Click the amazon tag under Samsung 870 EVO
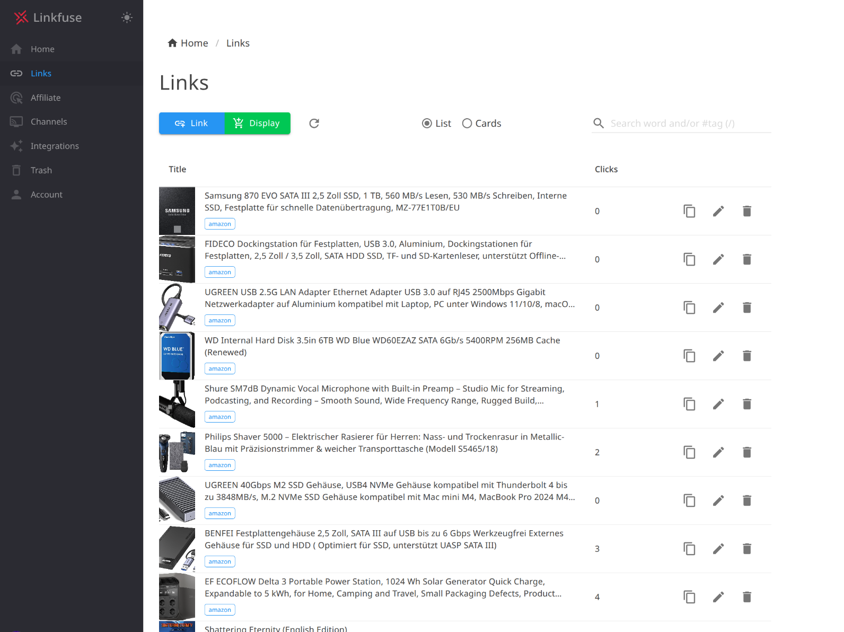The height and width of the screenshot is (632, 844). pyautogui.click(x=220, y=224)
